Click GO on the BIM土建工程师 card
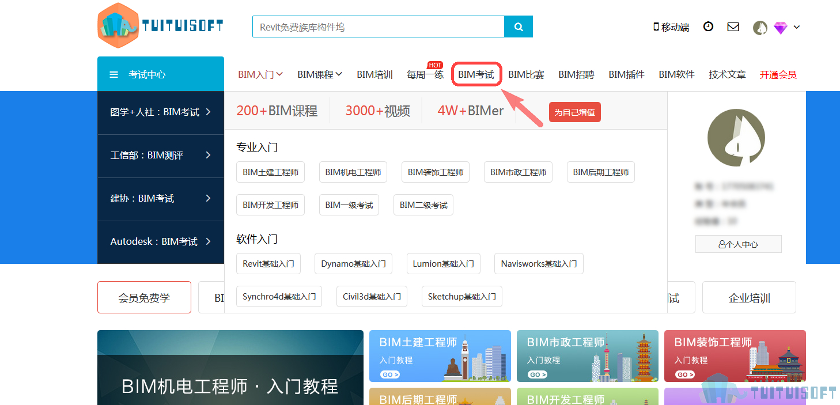Viewport: 840px width, 405px height. [390, 374]
